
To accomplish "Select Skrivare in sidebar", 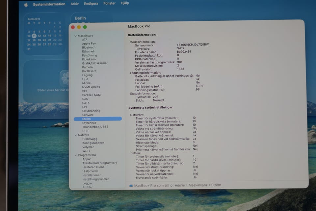I will 88,115.
